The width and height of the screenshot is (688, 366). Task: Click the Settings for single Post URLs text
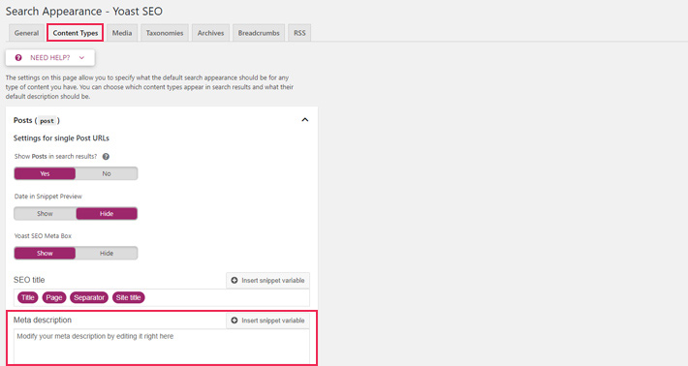pyautogui.click(x=61, y=138)
